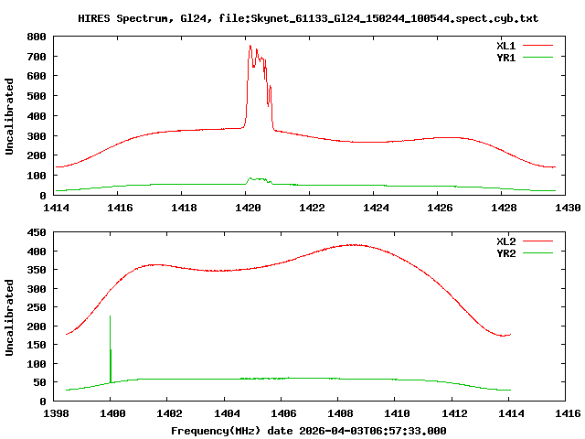Click the 1416 tick label of top plot
585x439 pixels.
(120, 208)
